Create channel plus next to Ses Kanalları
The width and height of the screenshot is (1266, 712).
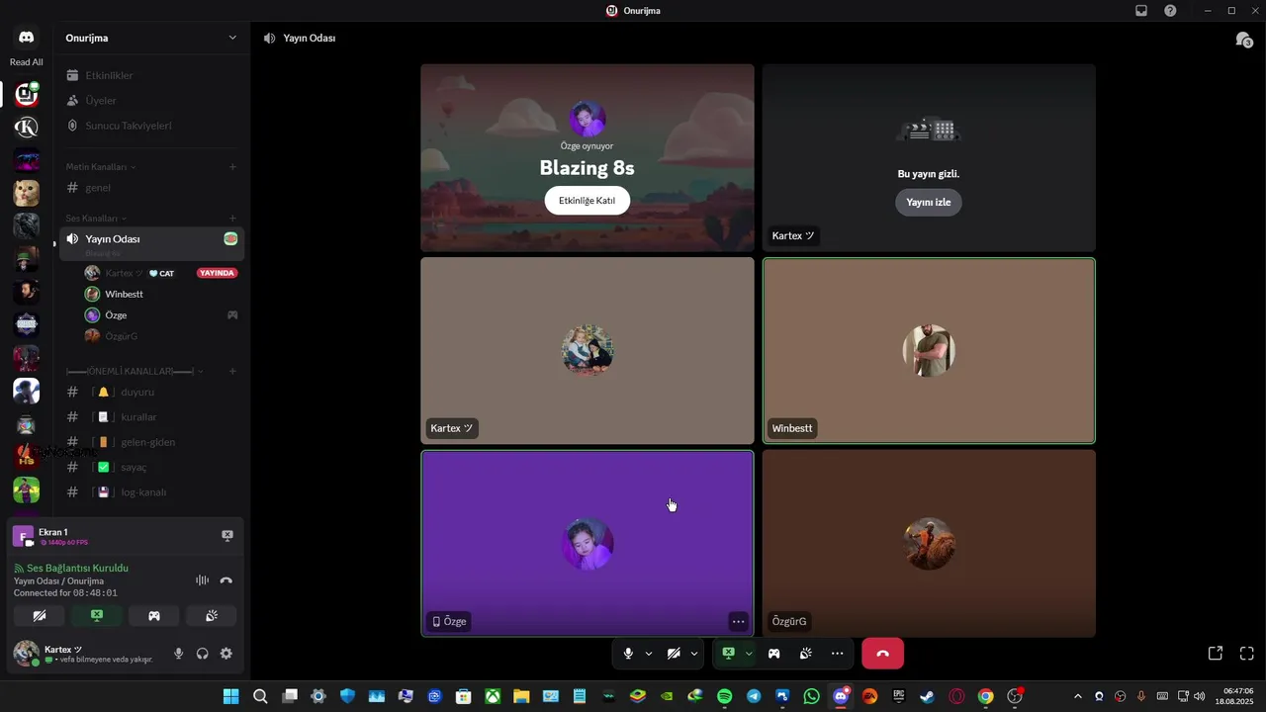coord(232,218)
